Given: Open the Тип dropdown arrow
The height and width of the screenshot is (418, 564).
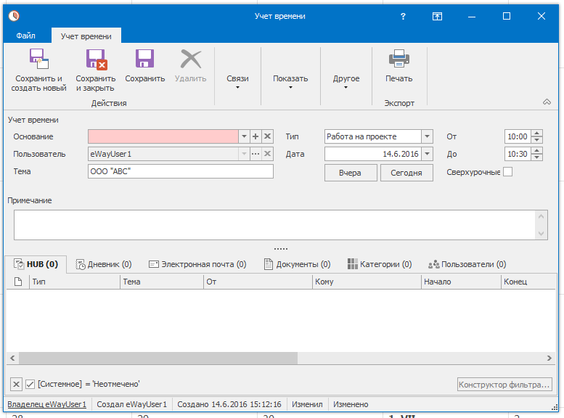Looking at the screenshot, I should pyautogui.click(x=427, y=136).
